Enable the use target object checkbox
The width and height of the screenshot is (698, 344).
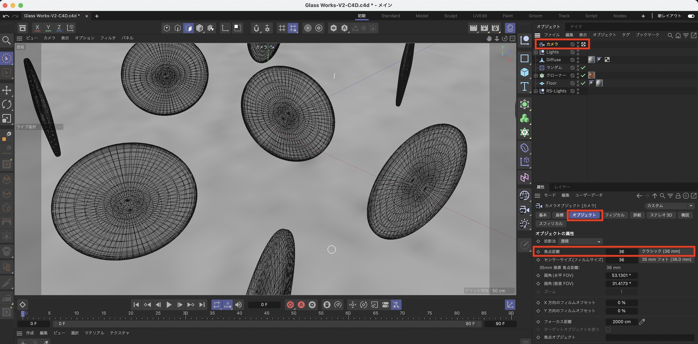click(x=608, y=329)
